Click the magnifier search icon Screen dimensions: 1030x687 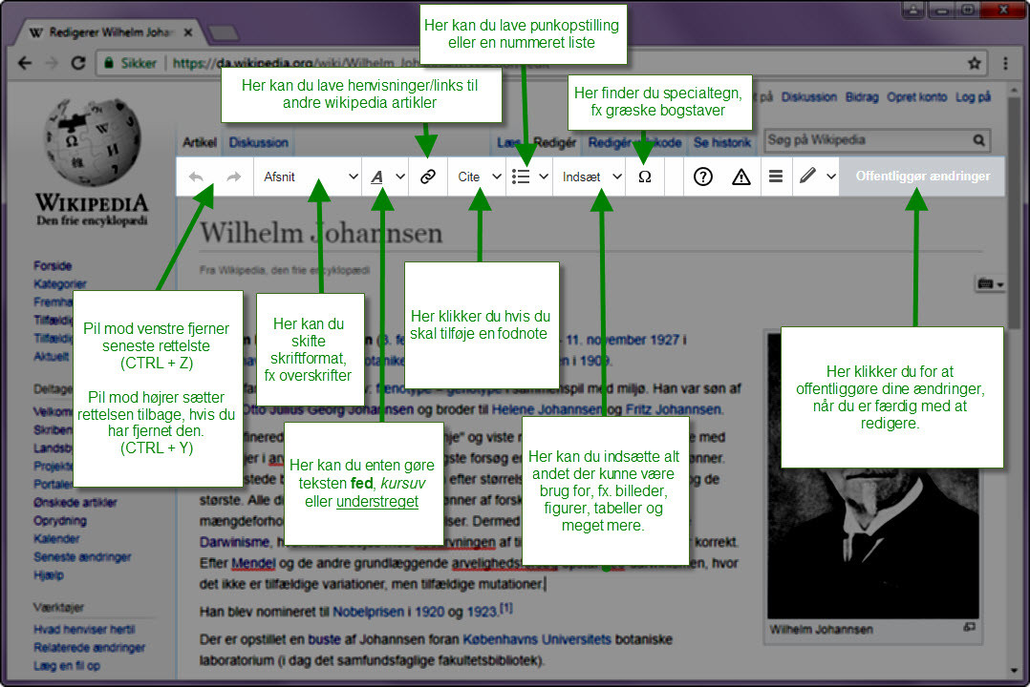(978, 139)
